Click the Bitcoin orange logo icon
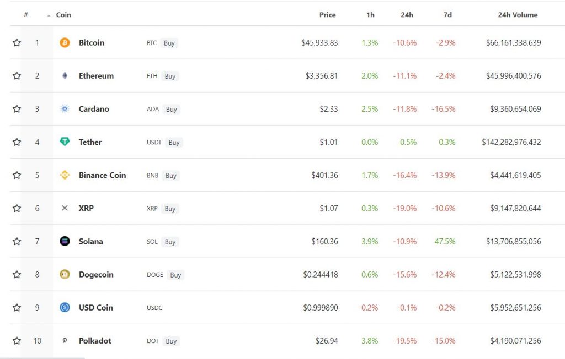The image size is (565, 359). click(65, 43)
